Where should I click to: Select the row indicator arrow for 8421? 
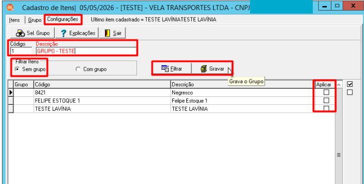click(11, 92)
